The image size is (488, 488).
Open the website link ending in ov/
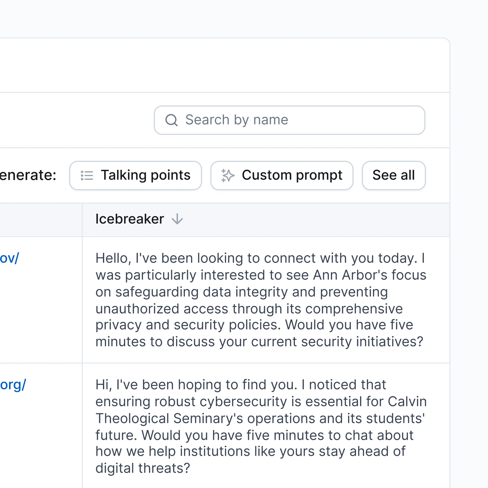click(9, 258)
